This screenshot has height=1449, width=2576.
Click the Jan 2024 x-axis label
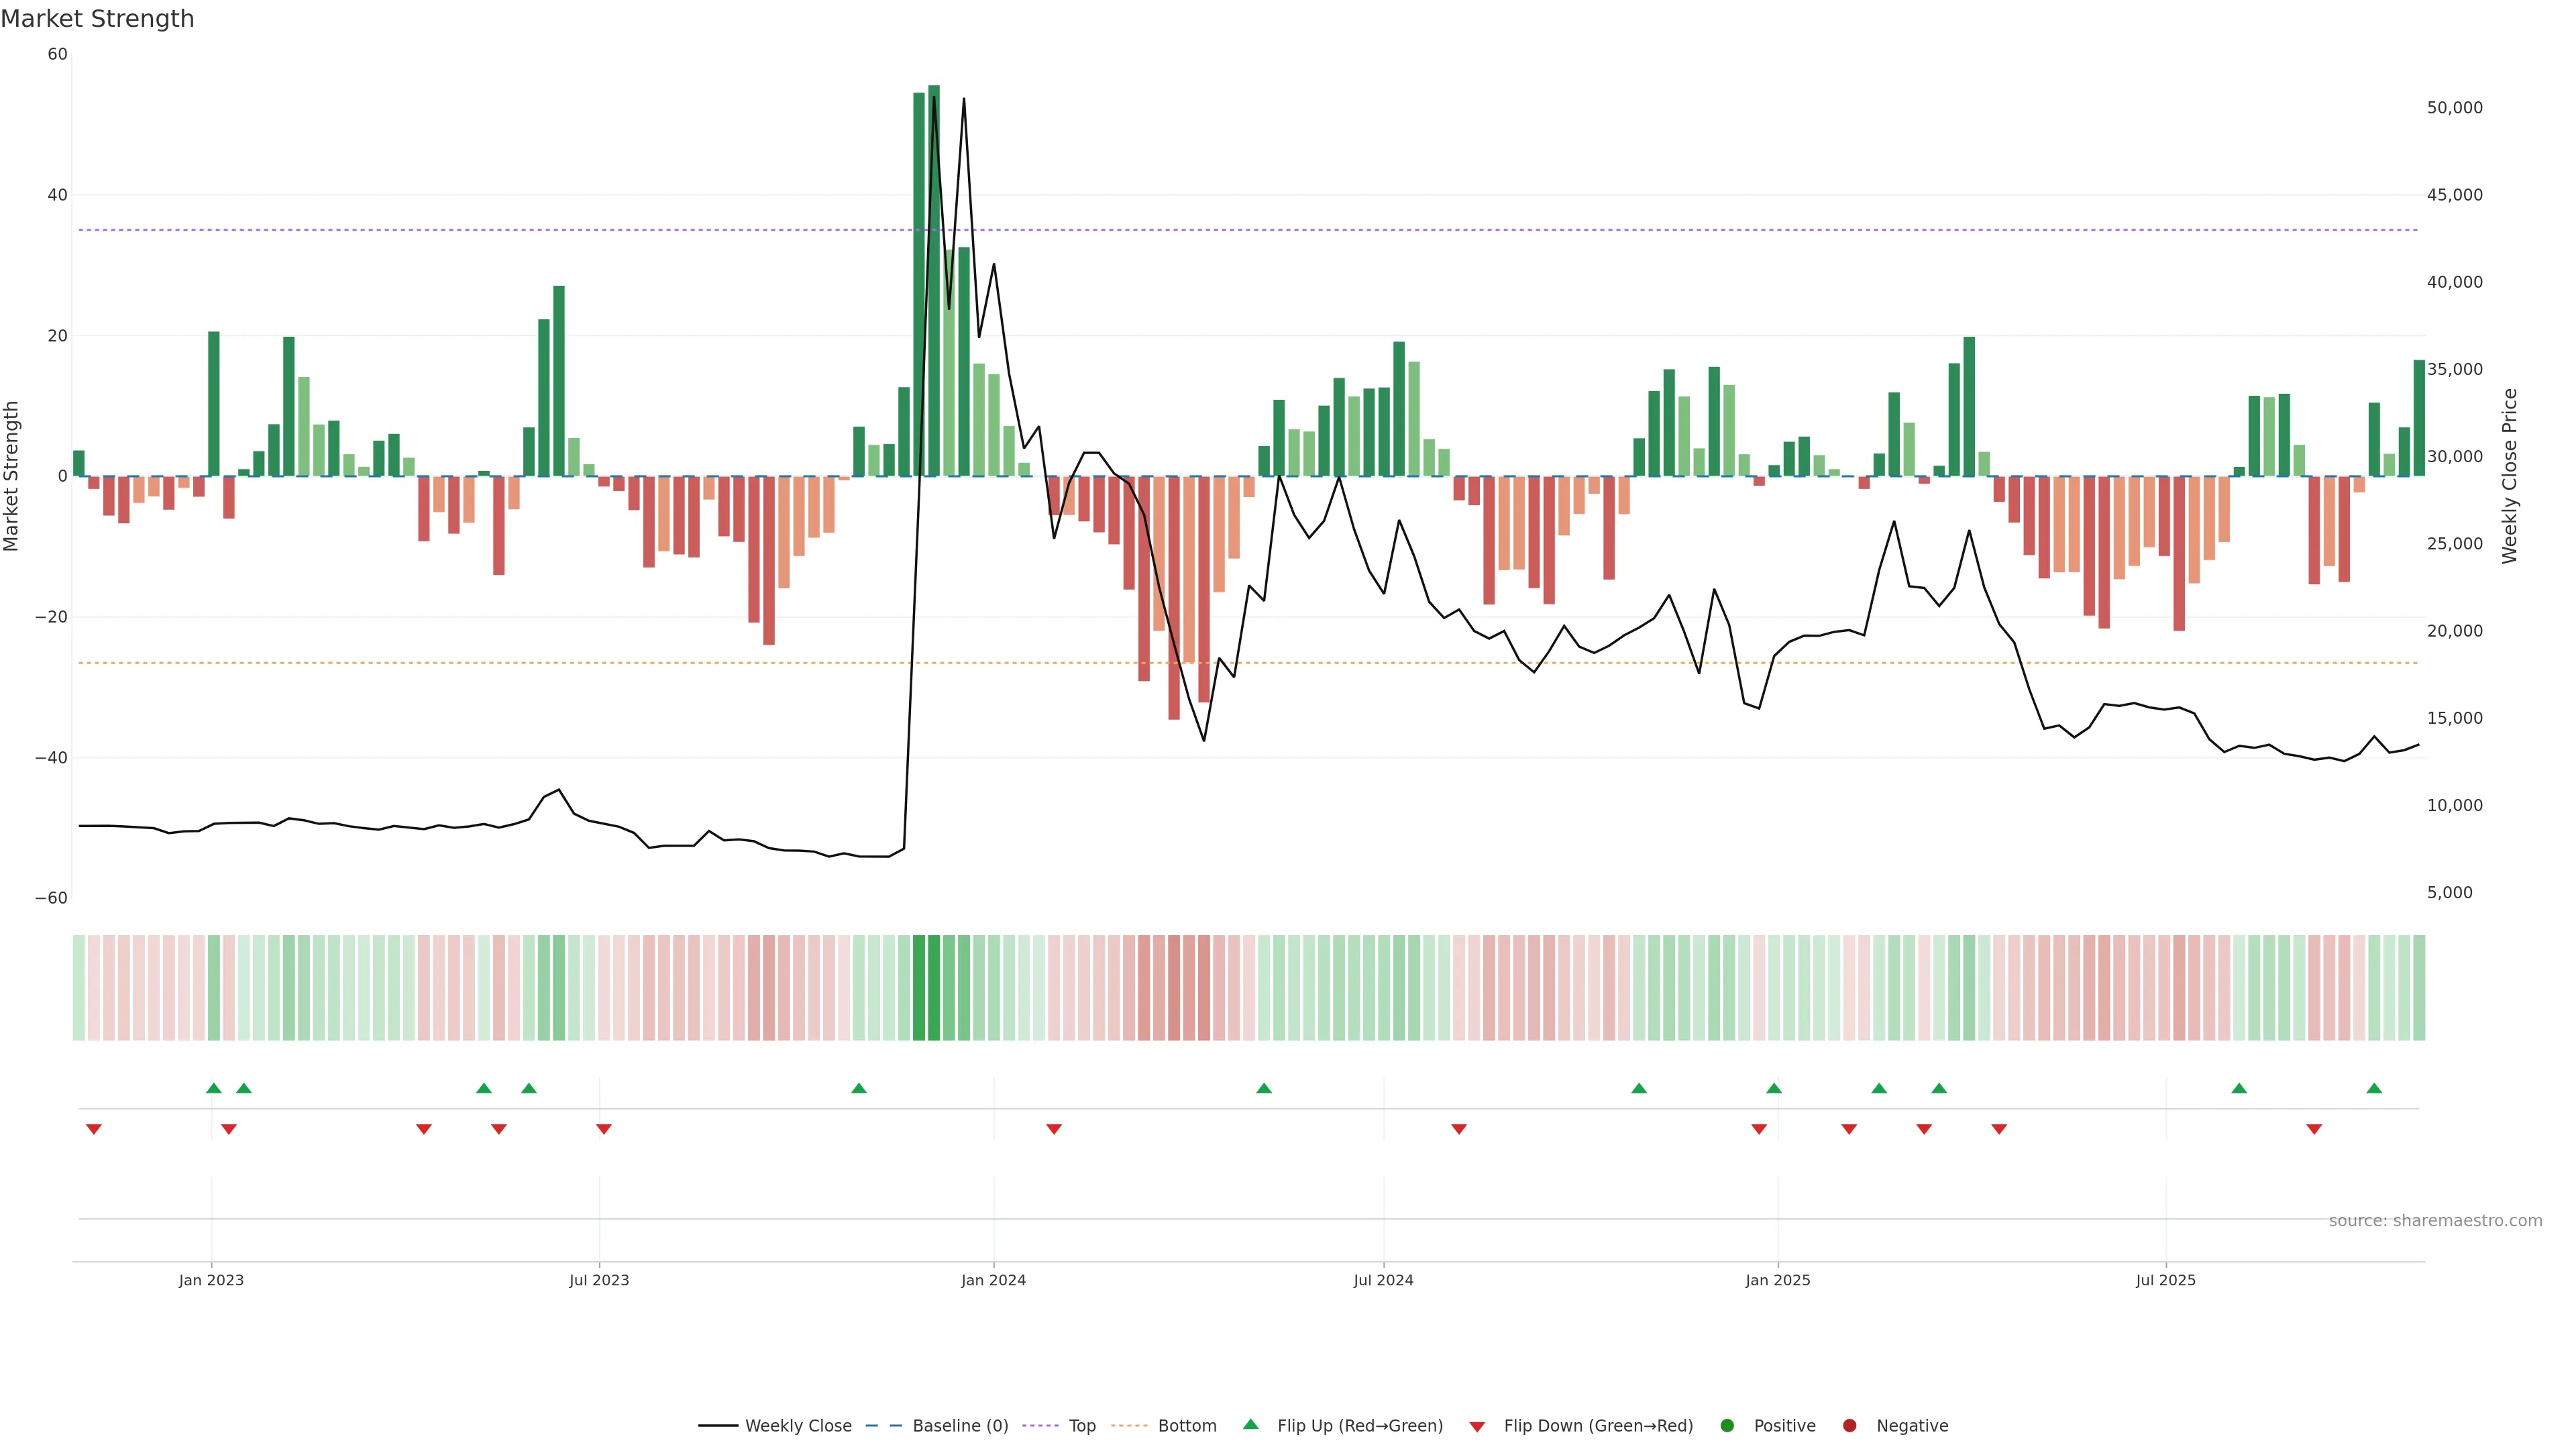[993, 1280]
